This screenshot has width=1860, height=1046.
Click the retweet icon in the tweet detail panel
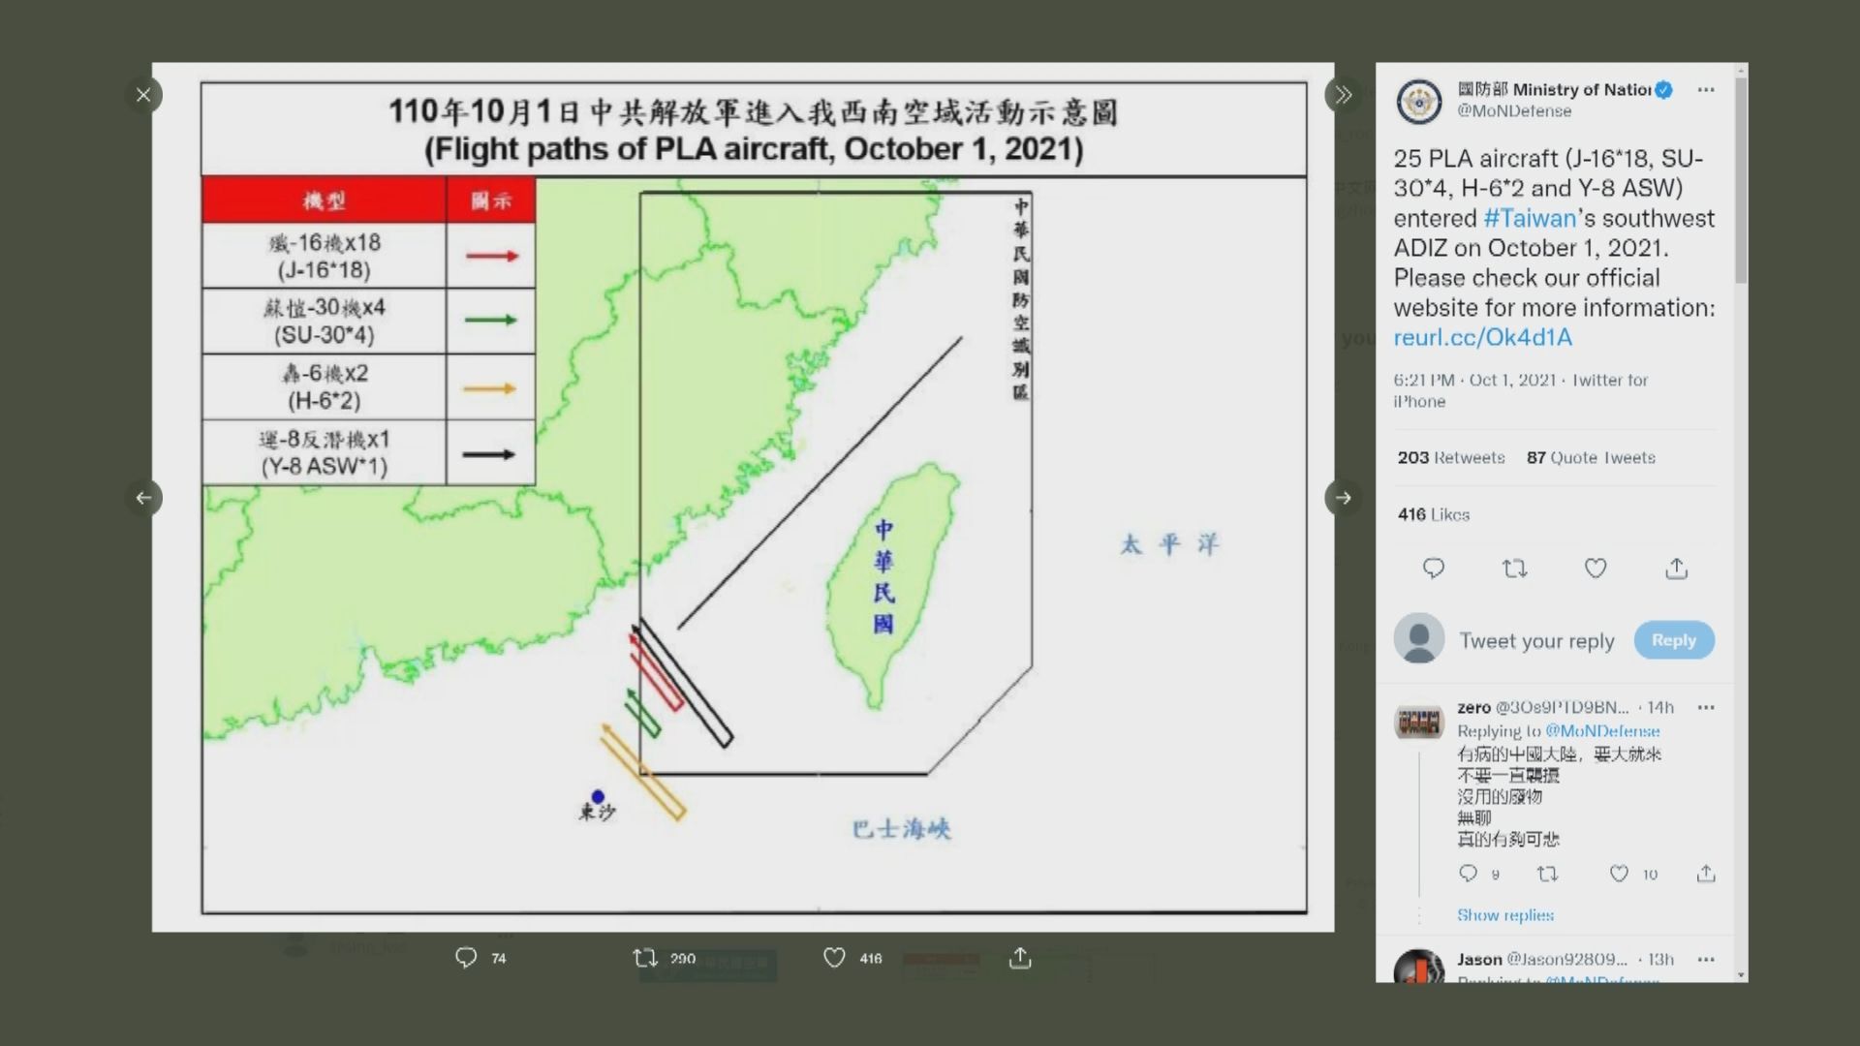click(x=1513, y=569)
